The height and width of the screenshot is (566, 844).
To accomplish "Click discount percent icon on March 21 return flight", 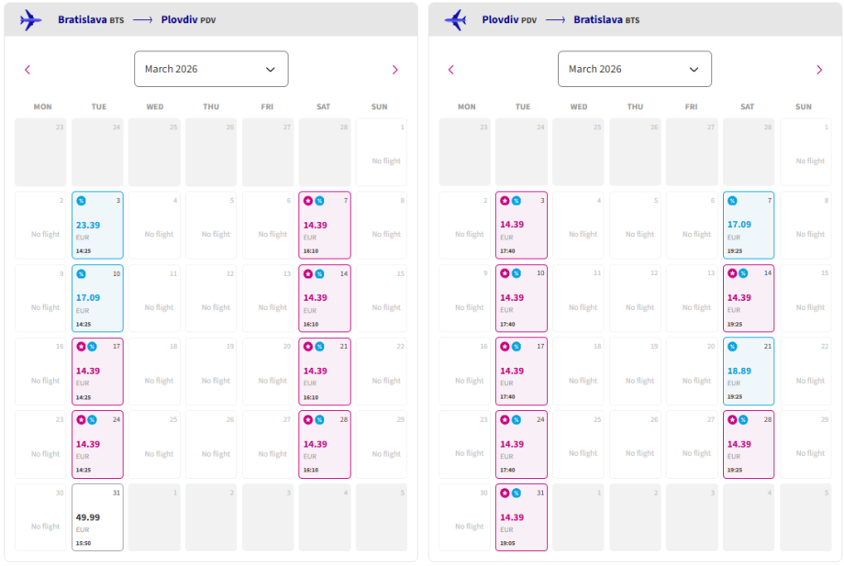I will click(x=732, y=346).
